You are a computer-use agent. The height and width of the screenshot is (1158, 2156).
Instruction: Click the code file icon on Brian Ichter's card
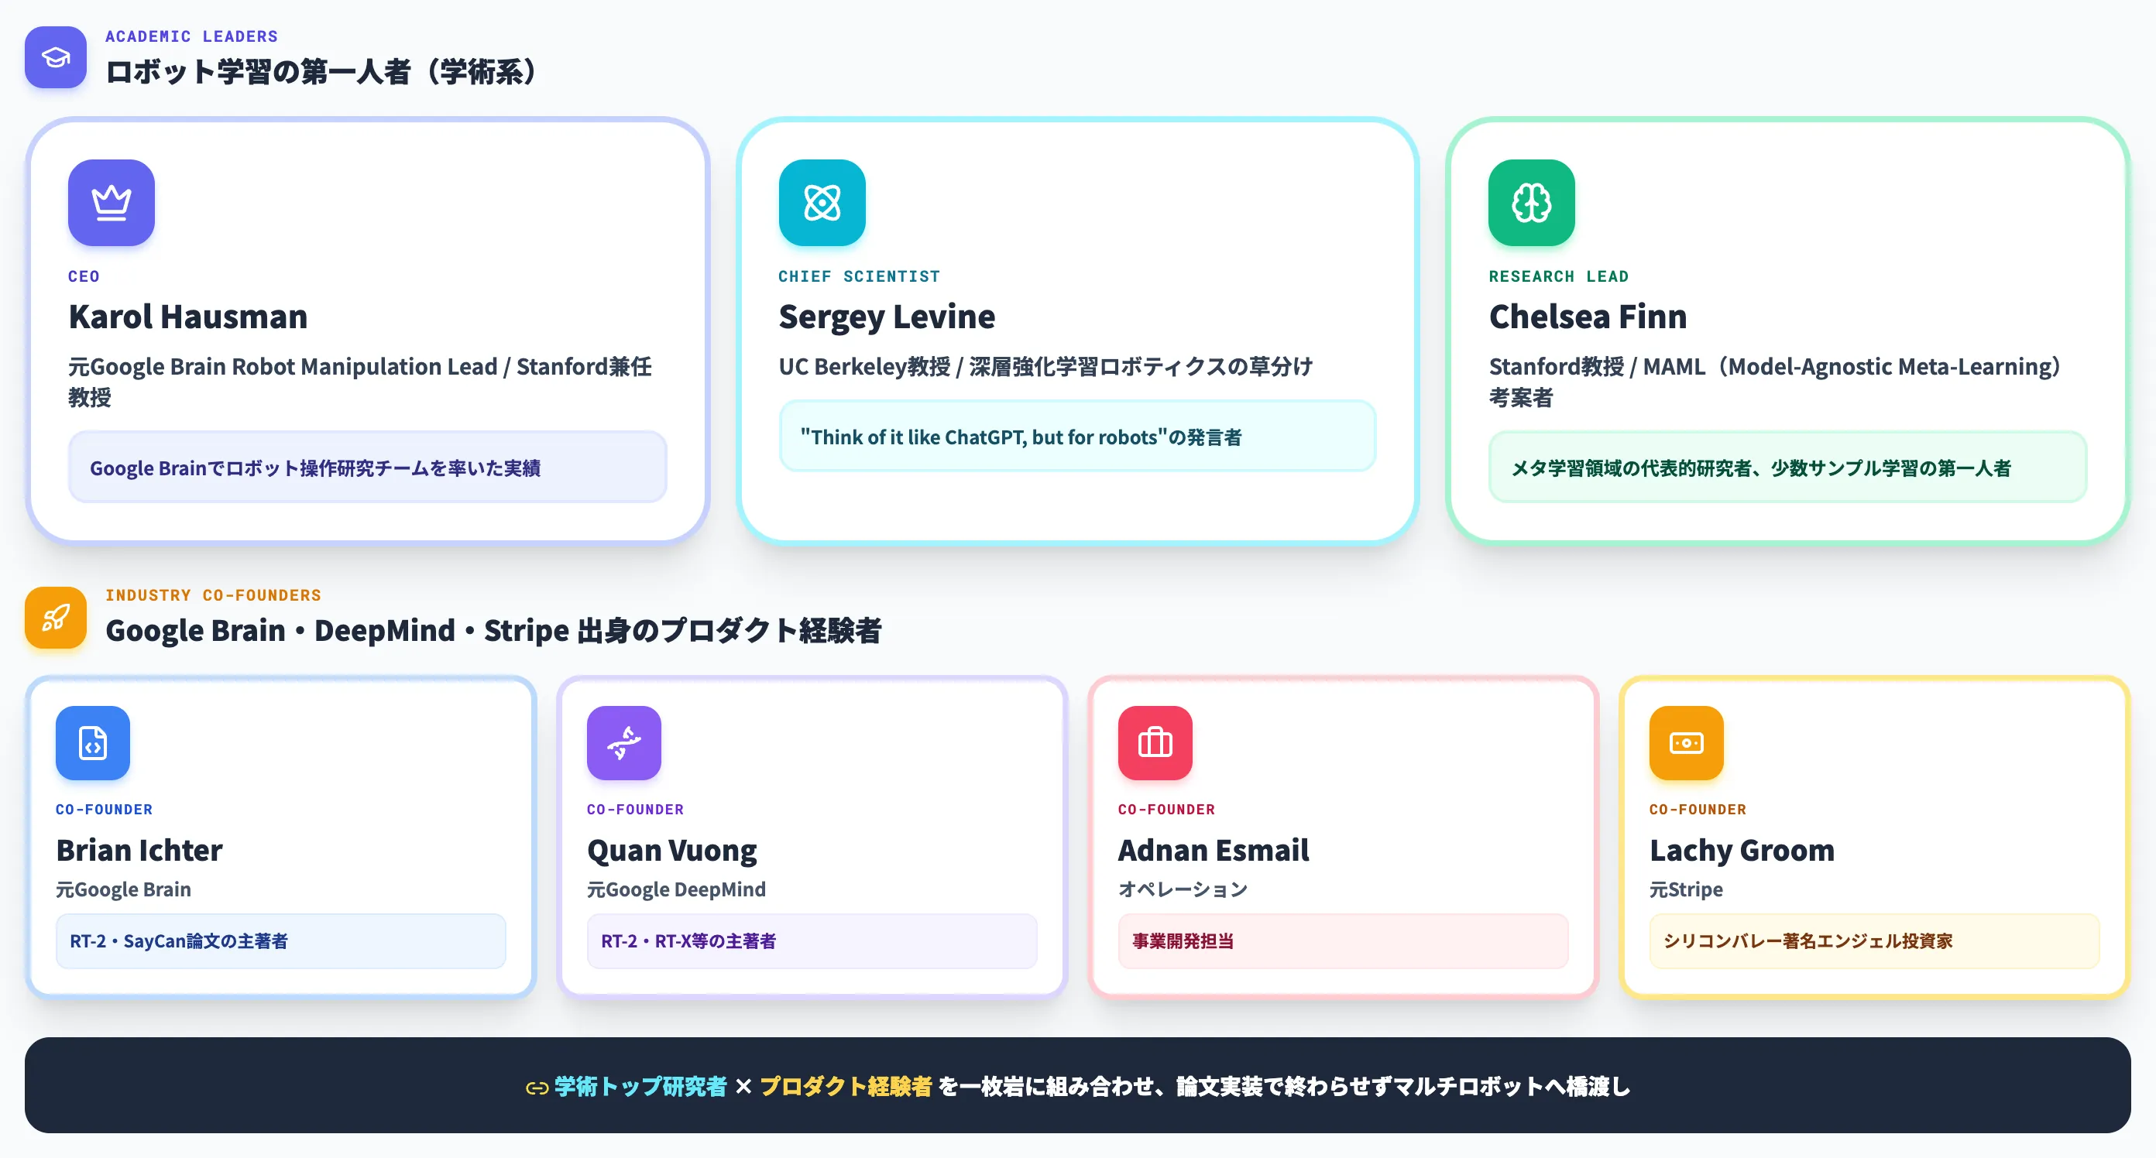click(x=93, y=743)
